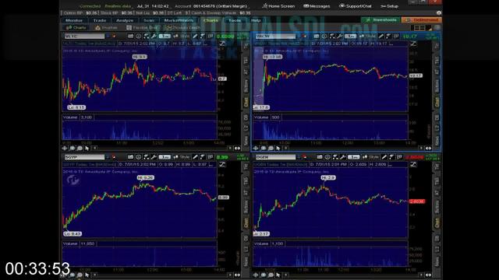The width and height of the screenshot is (499, 280).
Task: Open the Style menu on OGEN chart
Action: click(x=371, y=157)
